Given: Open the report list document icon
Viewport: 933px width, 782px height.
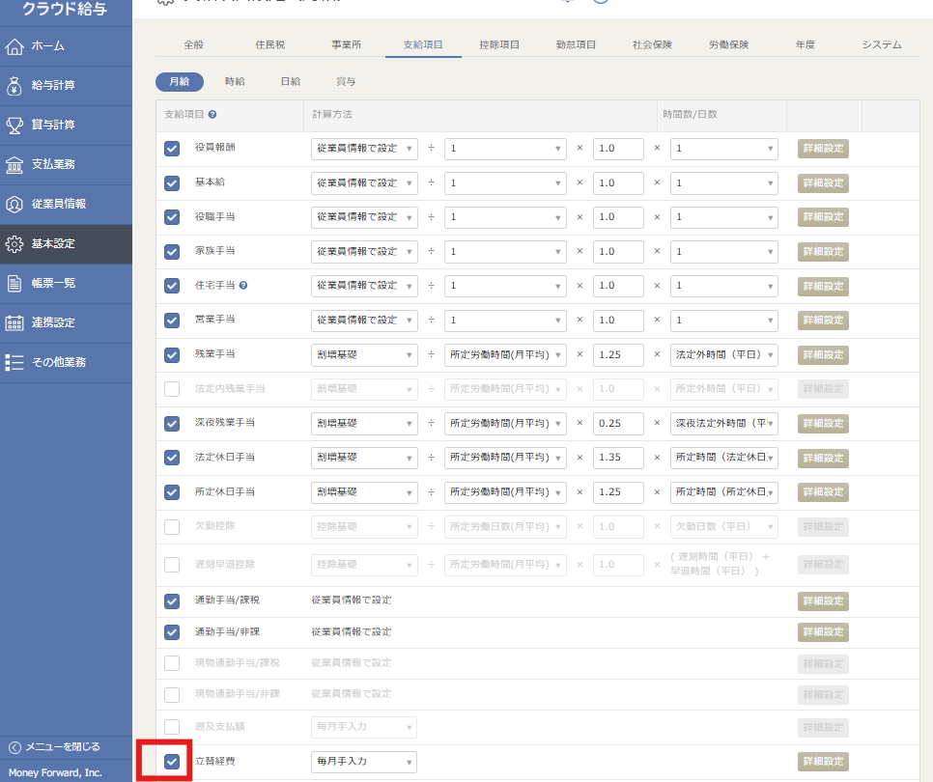Looking at the screenshot, I should point(14,283).
